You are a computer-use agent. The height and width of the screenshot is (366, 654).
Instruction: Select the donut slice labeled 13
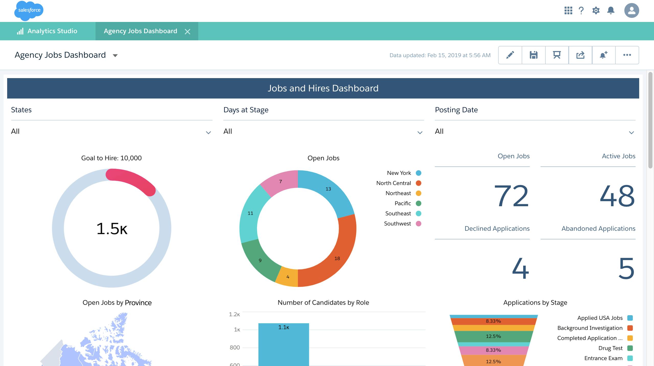point(329,189)
